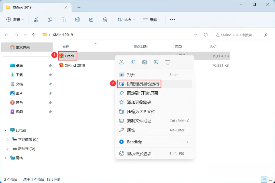This screenshot has width=275, height=183.
Task: Open the 查看 view dropdown
Action: coord(152,20)
